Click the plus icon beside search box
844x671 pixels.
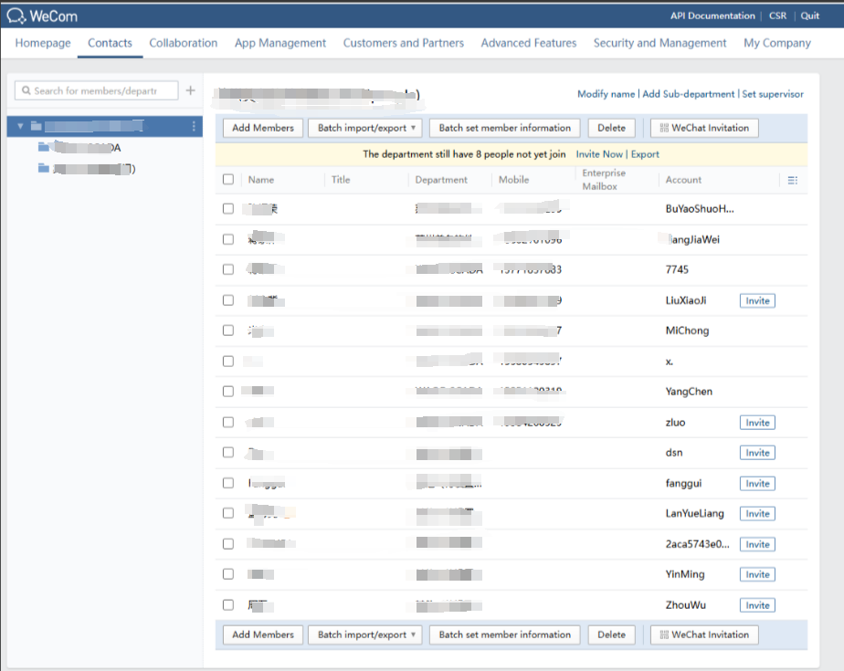pos(191,90)
